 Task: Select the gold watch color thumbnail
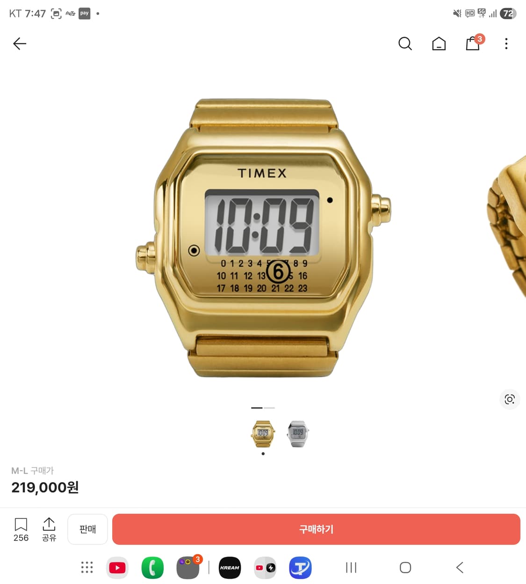pyautogui.click(x=263, y=434)
